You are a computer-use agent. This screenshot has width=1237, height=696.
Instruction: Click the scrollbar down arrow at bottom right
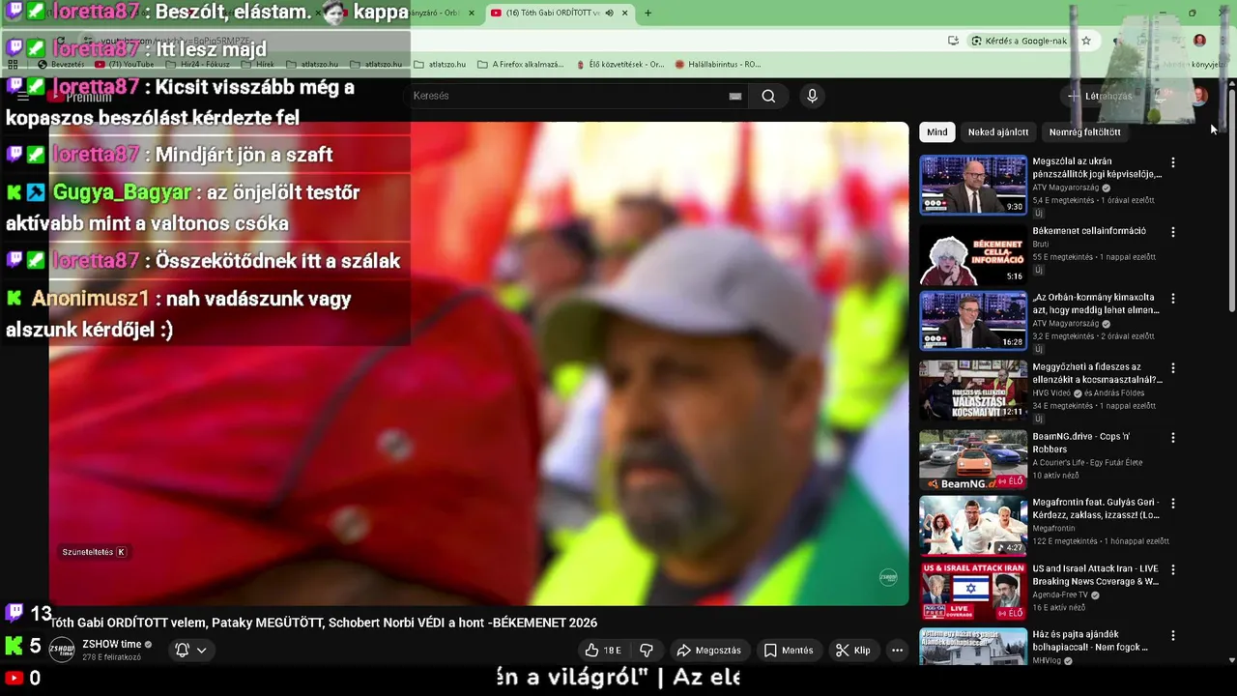tap(1231, 660)
